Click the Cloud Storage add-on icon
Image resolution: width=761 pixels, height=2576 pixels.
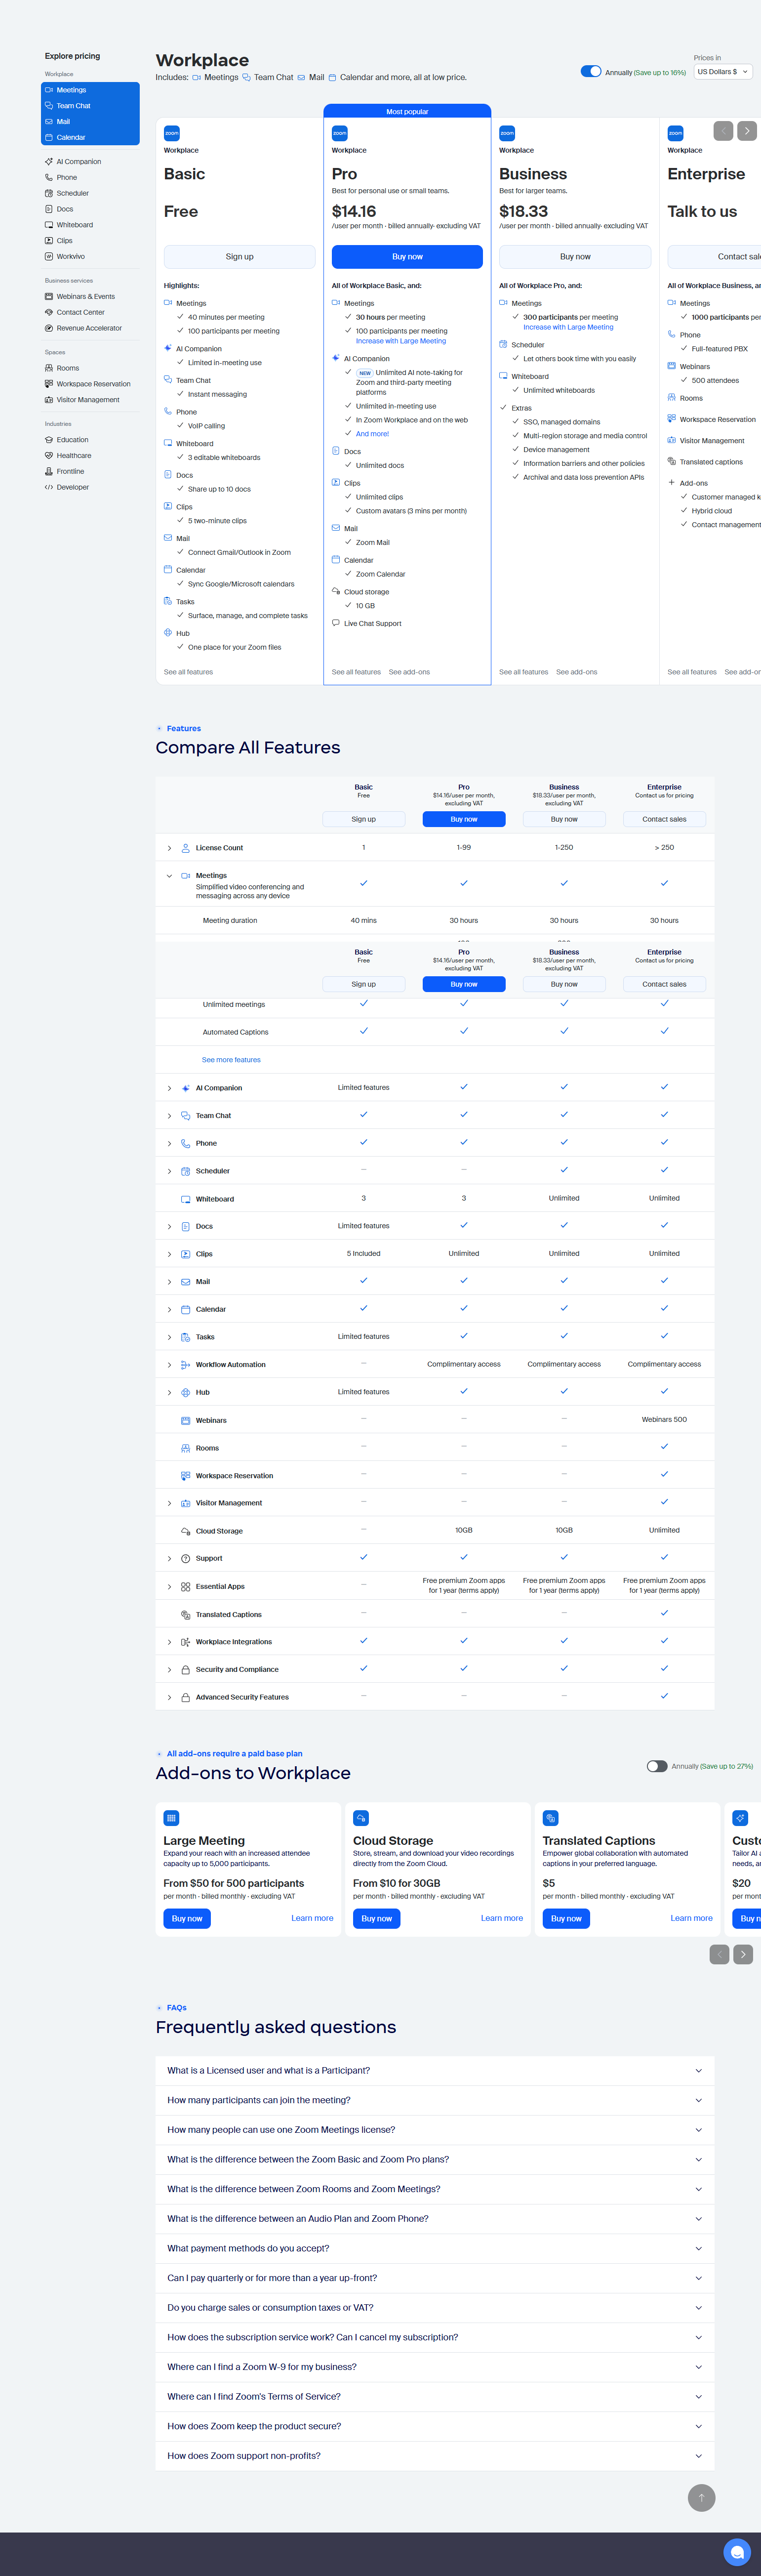(x=361, y=1818)
